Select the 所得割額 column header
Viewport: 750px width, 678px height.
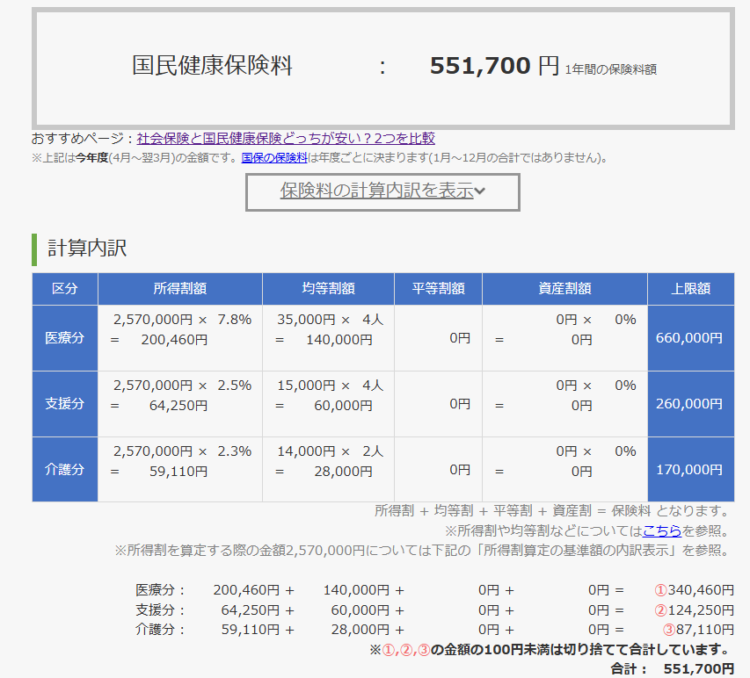tap(180, 289)
